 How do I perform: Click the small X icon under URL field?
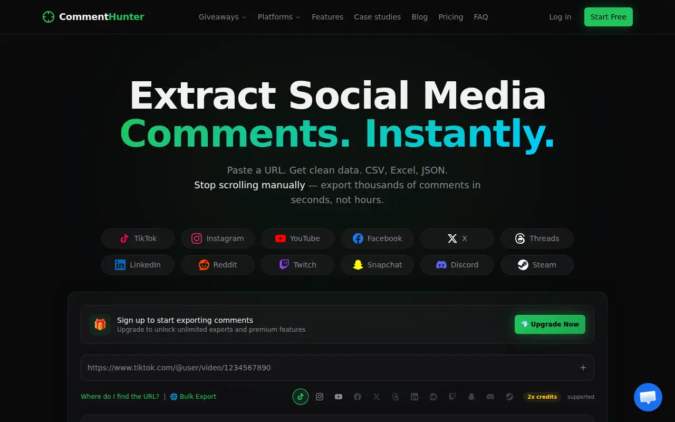pyautogui.click(x=377, y=397)
